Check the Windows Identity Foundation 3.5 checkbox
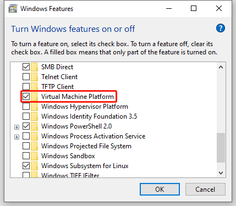 pos(26,116)
